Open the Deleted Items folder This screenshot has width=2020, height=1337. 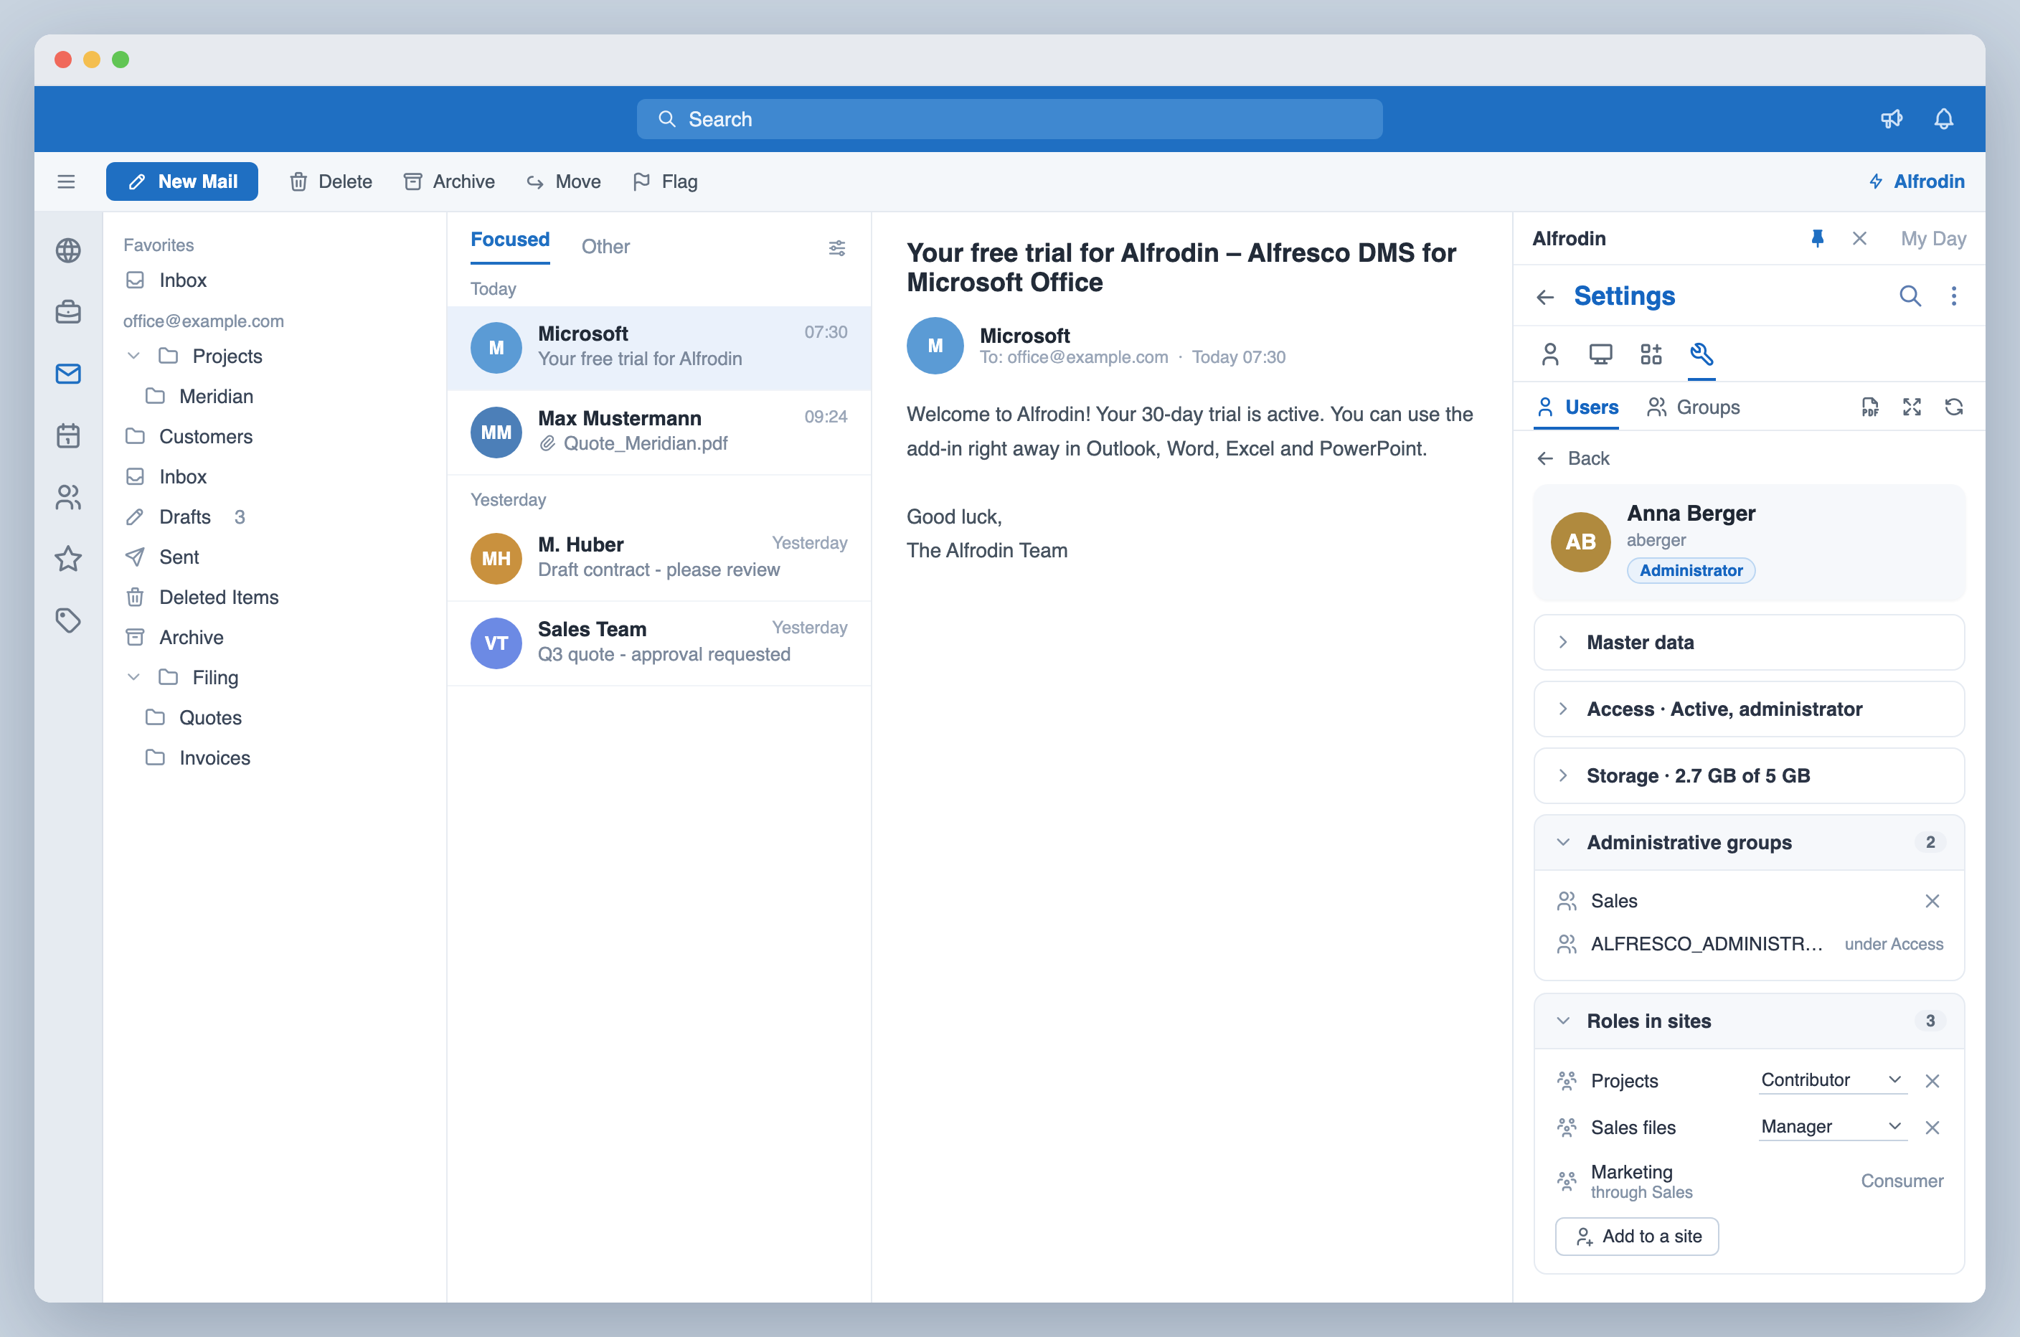click(202, 597)
